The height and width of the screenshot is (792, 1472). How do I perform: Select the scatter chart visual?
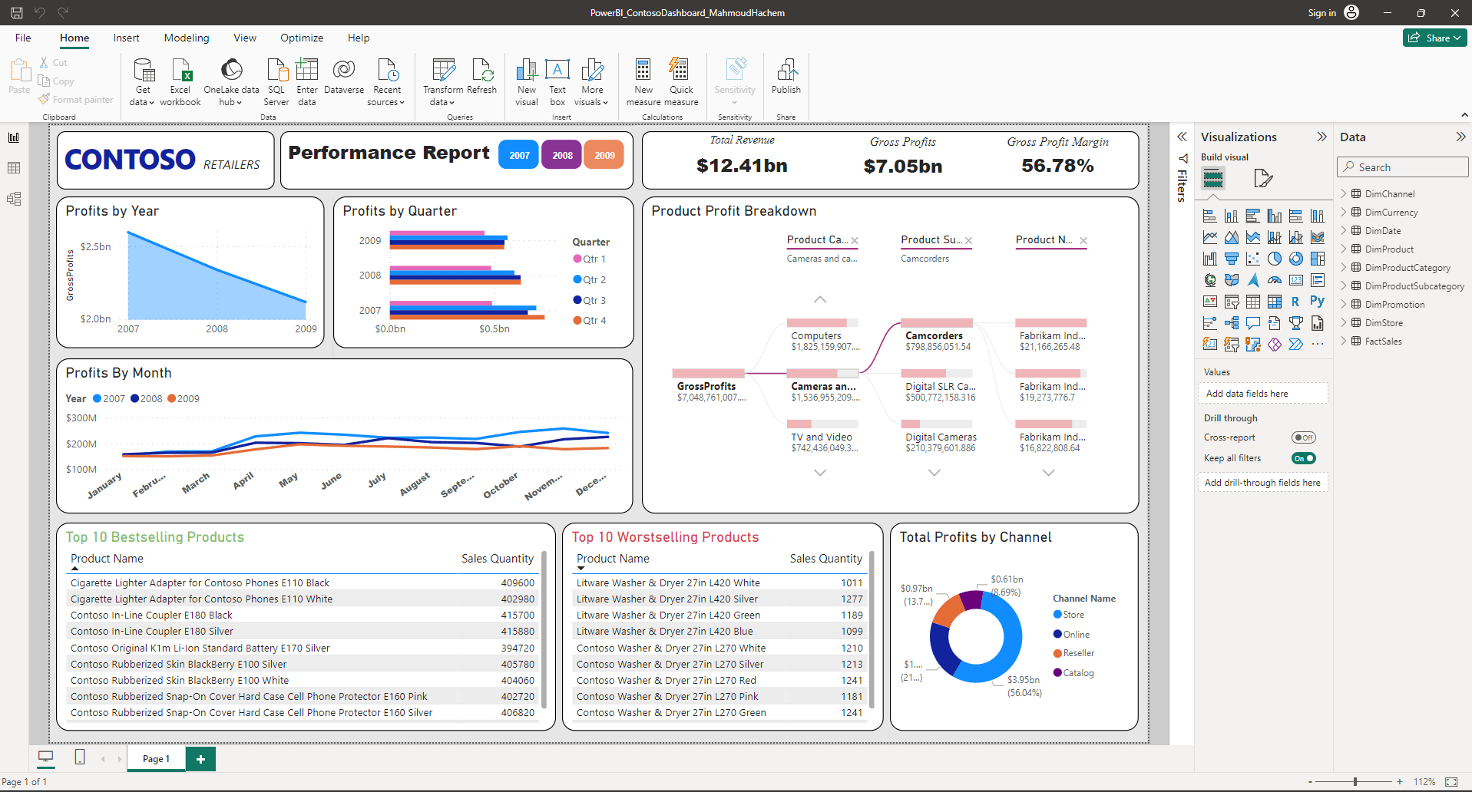tap(1253, 259)
